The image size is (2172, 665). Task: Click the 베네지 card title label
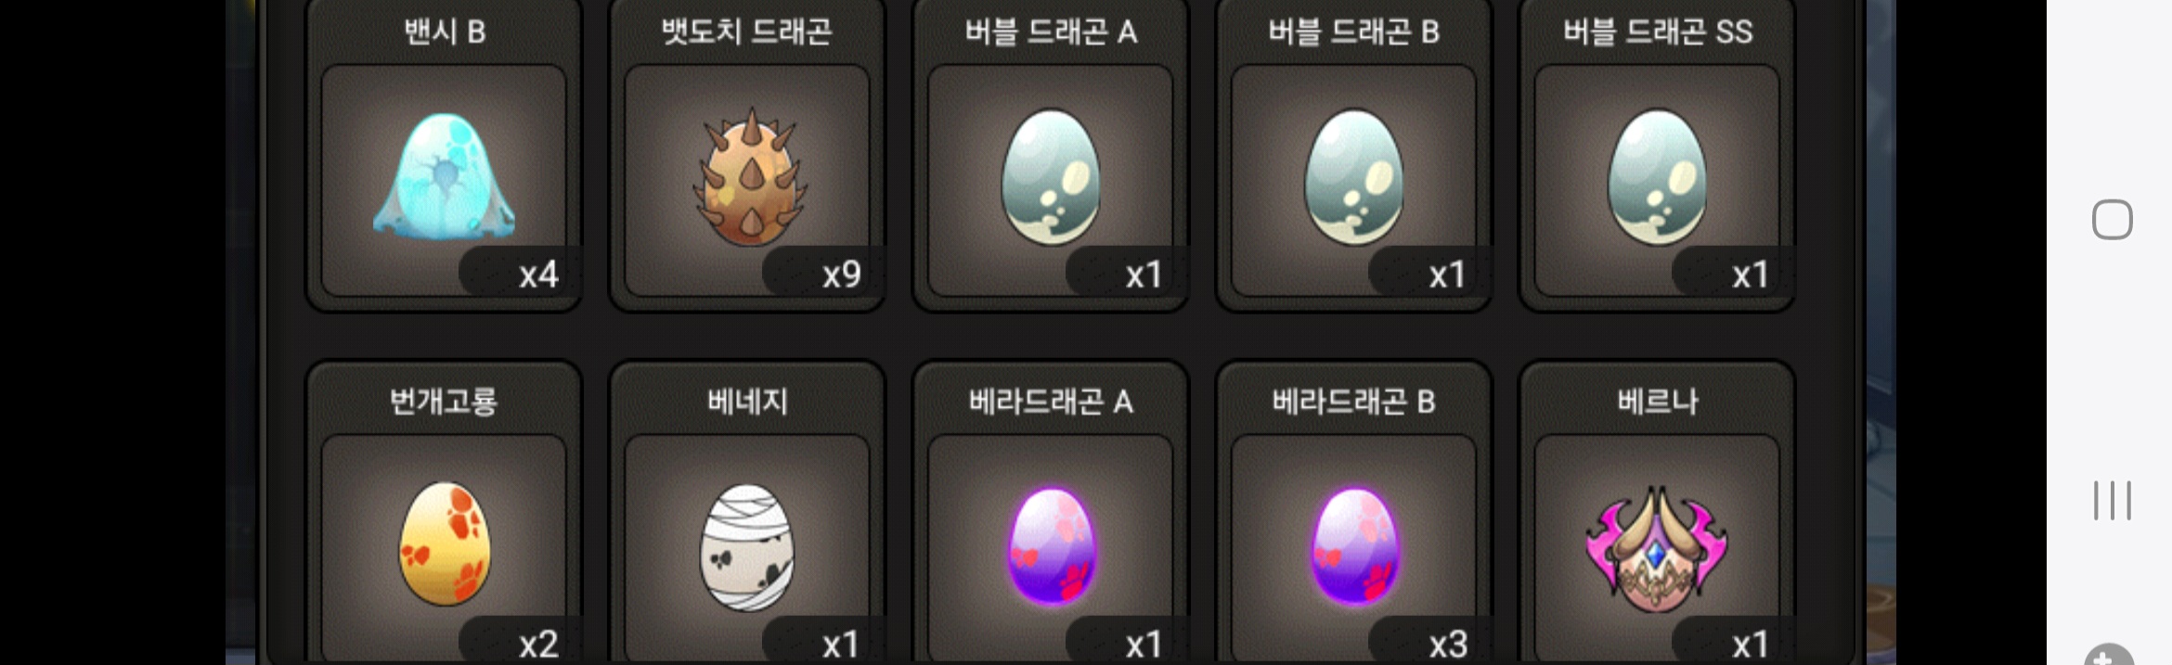coord(747,402)
